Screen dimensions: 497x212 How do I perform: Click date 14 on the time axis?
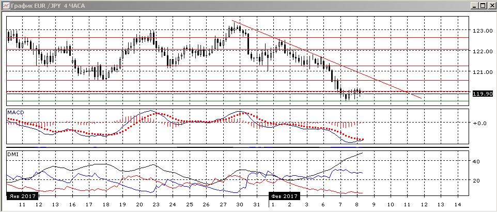[x=457, y=205]
